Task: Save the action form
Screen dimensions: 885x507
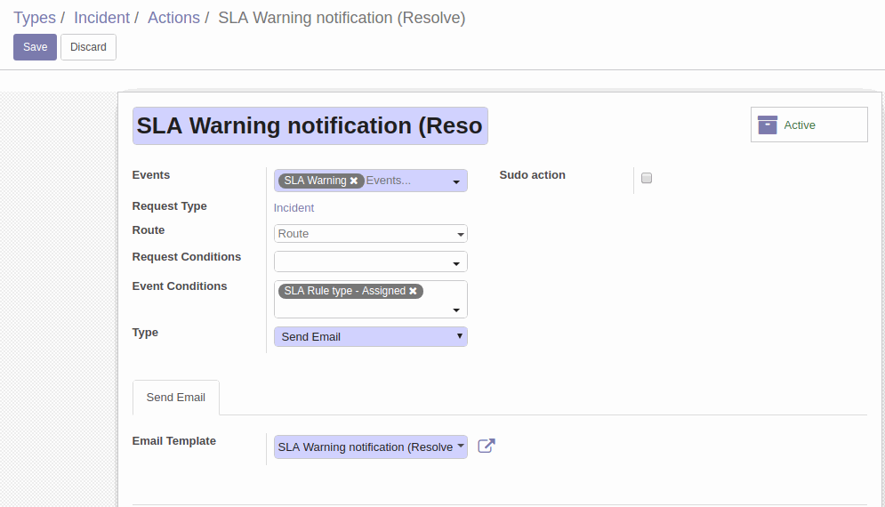Action: pyautogui.click(x=35, y=47)
